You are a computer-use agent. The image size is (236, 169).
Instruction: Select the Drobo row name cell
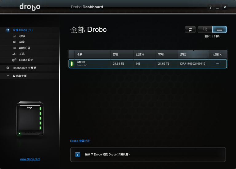point(92,63)
